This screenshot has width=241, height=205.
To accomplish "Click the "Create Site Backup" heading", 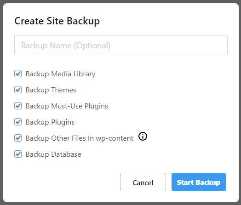I will click(57, 21).
